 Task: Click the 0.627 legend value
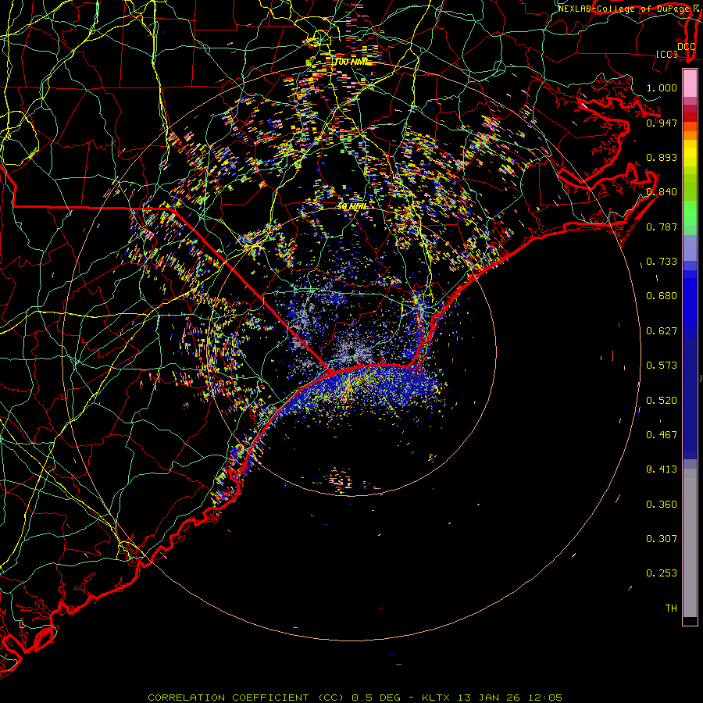662,331
